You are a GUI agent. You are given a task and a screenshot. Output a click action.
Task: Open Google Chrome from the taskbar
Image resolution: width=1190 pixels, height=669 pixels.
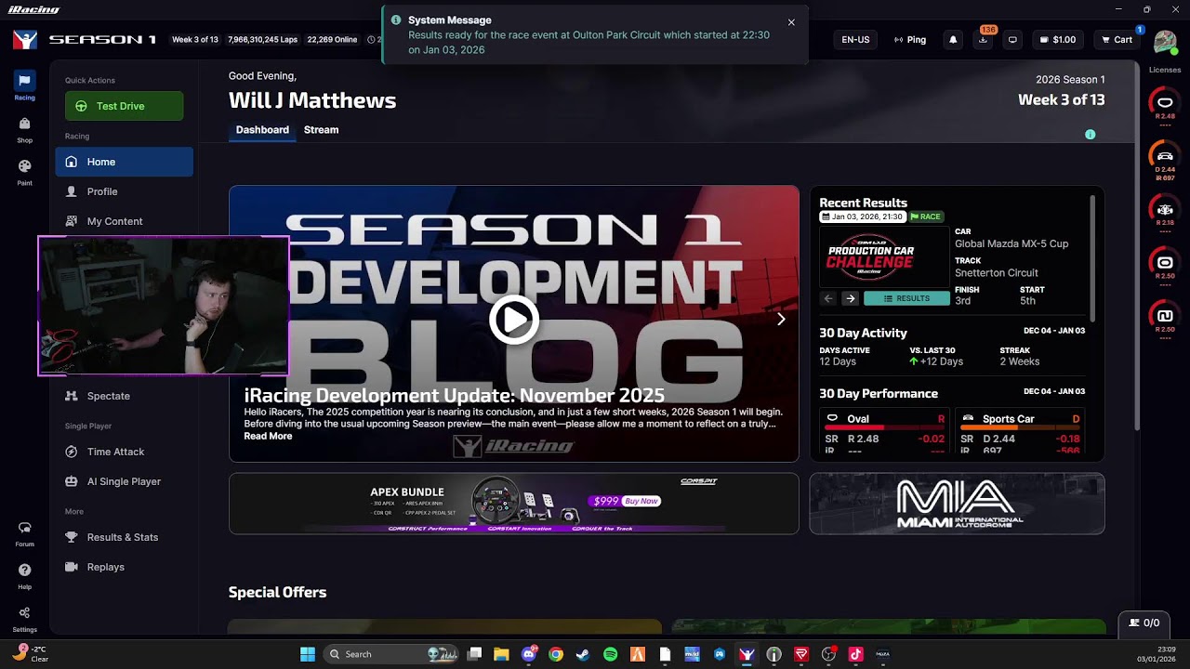point(556,654)
